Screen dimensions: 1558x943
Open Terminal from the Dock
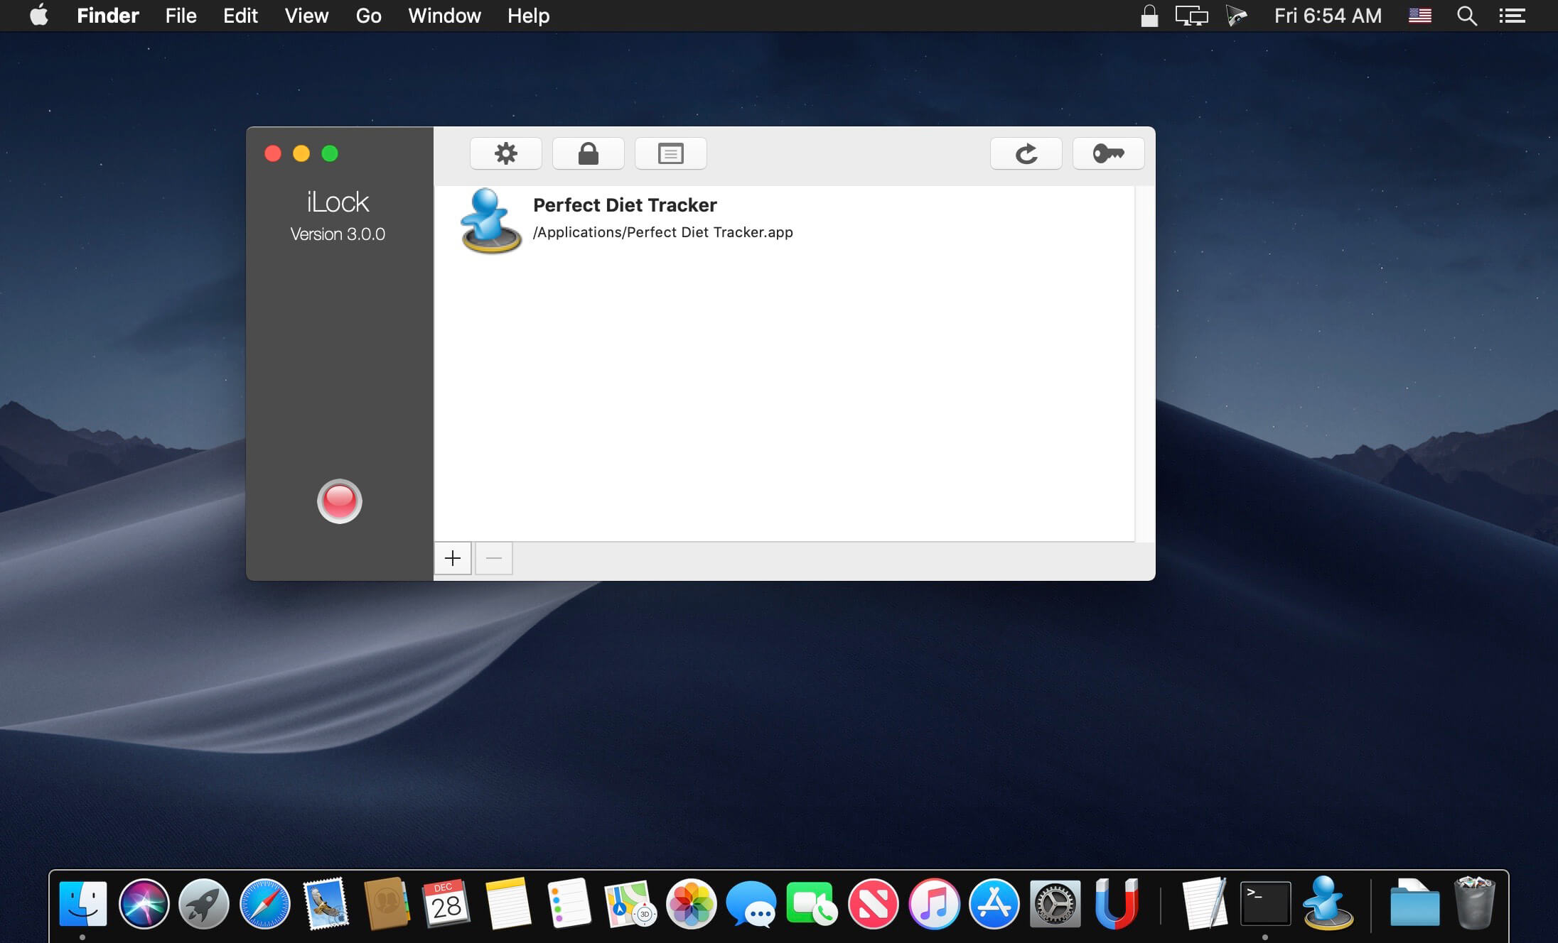pos(1265,904)
